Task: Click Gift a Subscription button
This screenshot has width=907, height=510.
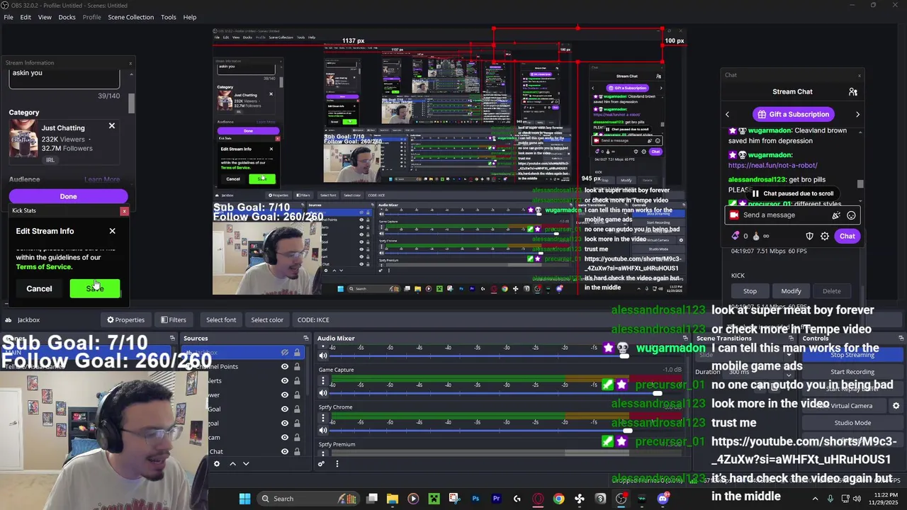Action: (792, 114)
